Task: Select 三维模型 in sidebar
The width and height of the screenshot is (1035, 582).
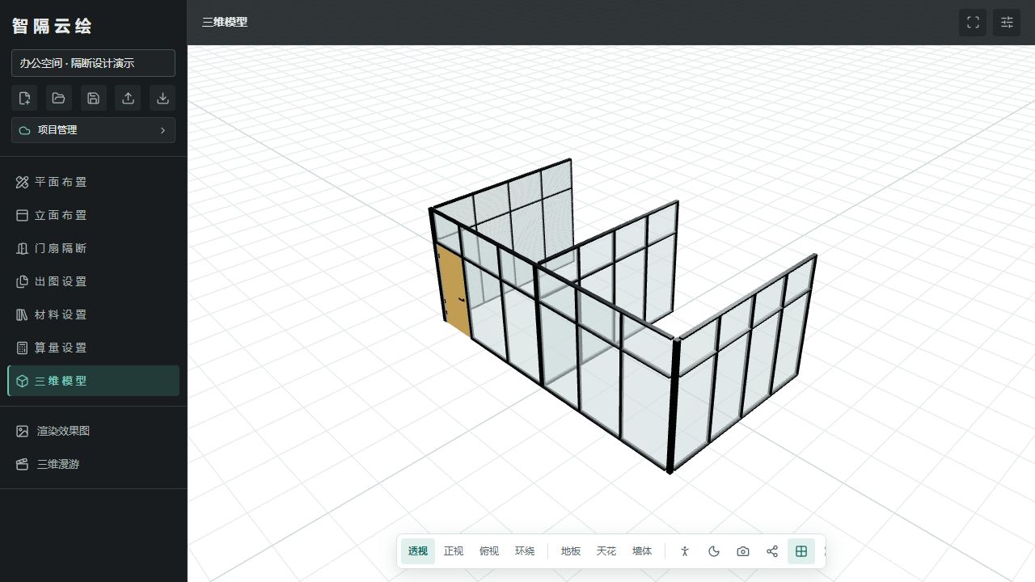Action: coord(93,381)
